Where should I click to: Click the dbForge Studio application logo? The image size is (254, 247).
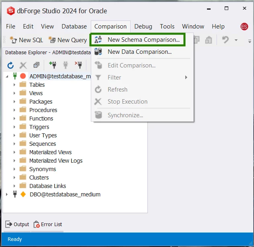coord(11,11)
